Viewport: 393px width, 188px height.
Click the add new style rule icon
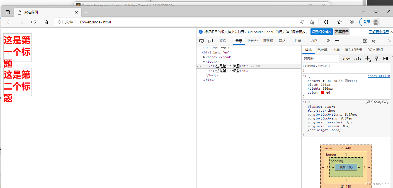click(x=368, y=58)
